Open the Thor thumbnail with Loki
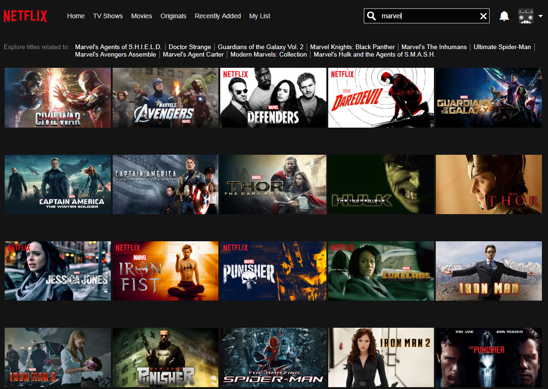The width and height of the screenshot is (548, 389). [489, 185]
